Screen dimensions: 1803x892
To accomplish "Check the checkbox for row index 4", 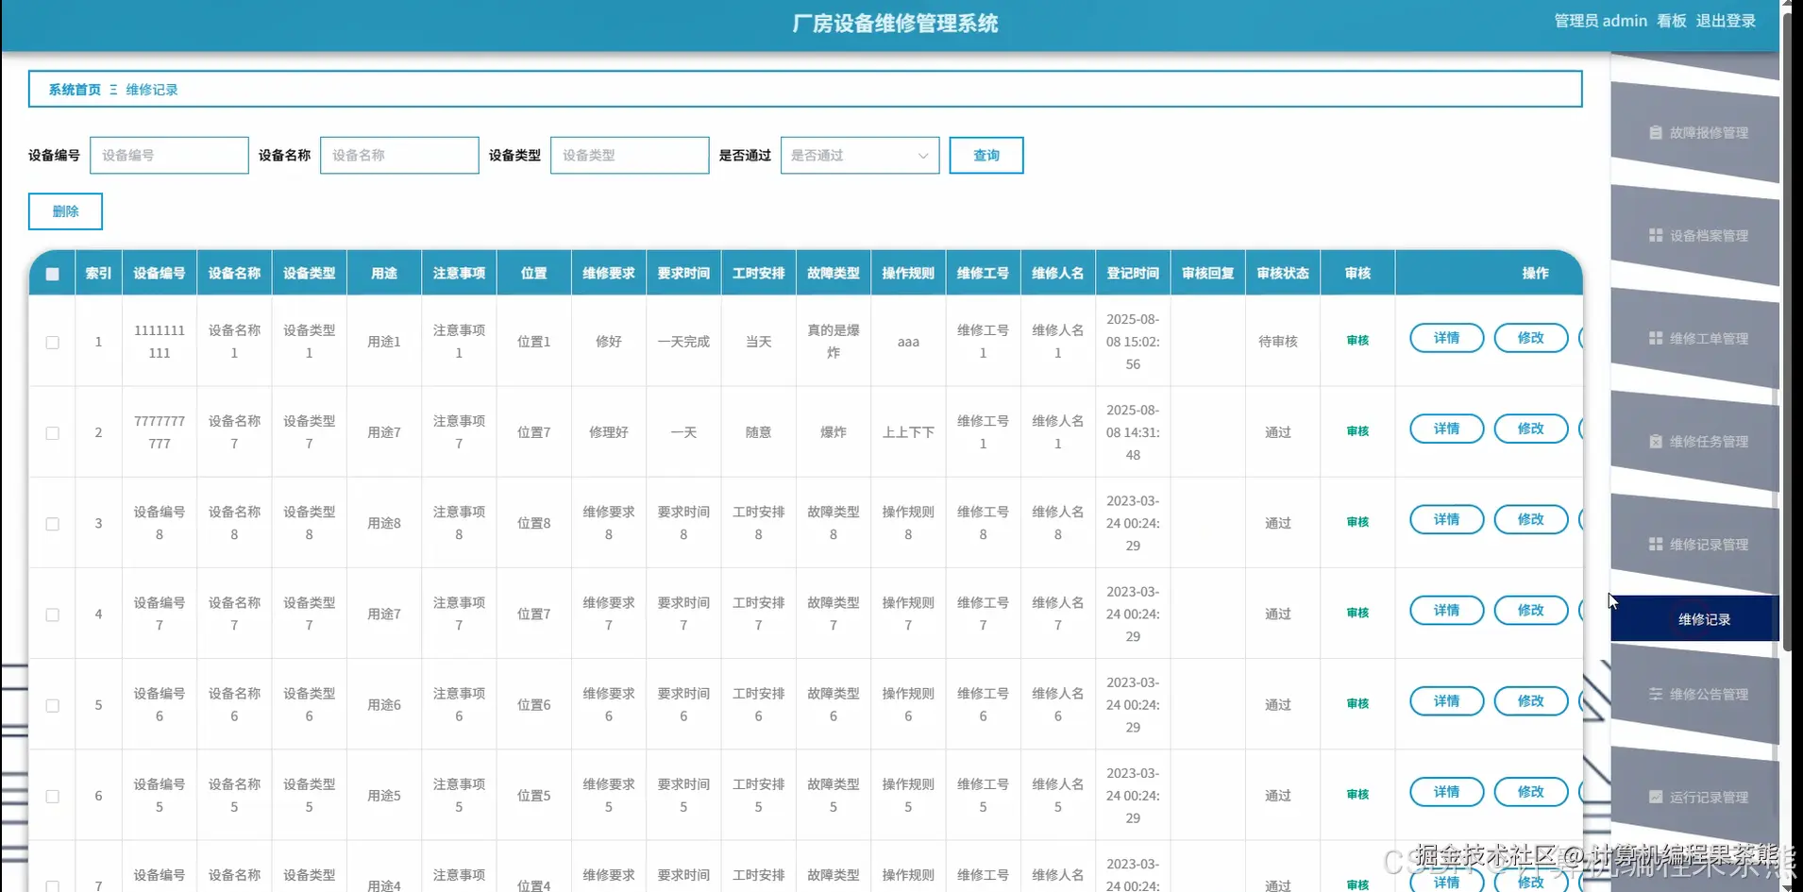I will (x=53, y=614).
